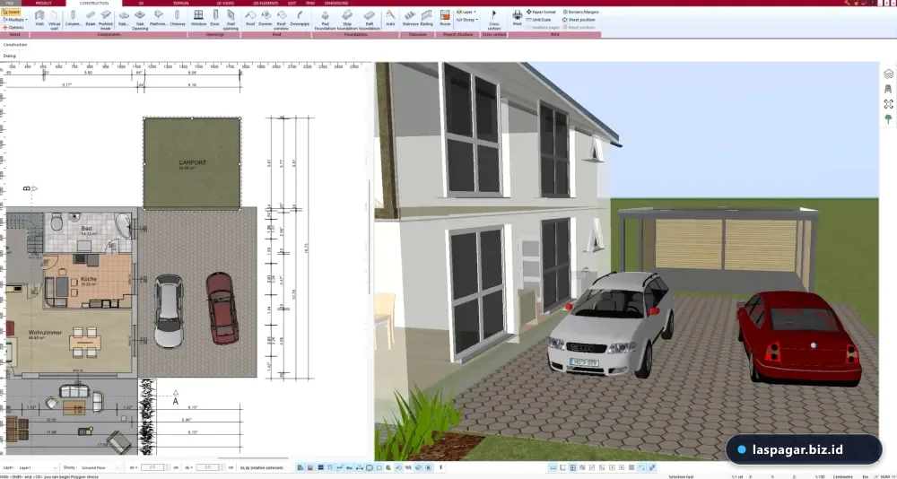897x479 pixels.
Task: Switch to the DIMENSIONS ribbon tab
Action: point(335,3)
